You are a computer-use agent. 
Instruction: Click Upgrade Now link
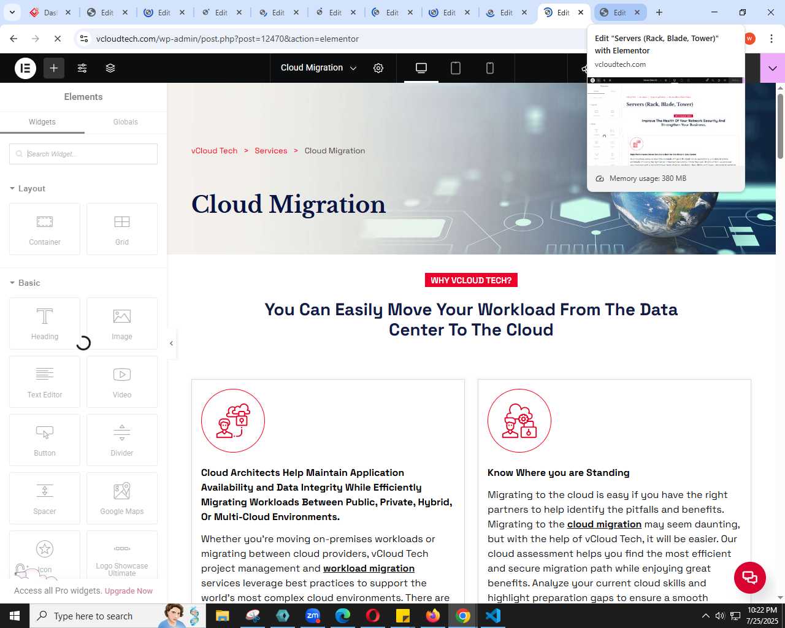coord(129,591)
